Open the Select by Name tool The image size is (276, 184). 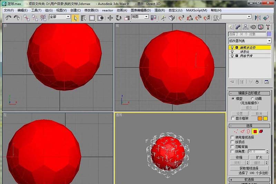83,18
